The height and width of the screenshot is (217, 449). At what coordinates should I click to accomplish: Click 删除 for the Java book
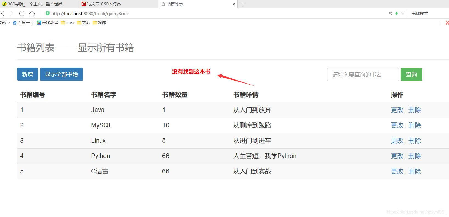pos(414,110)
